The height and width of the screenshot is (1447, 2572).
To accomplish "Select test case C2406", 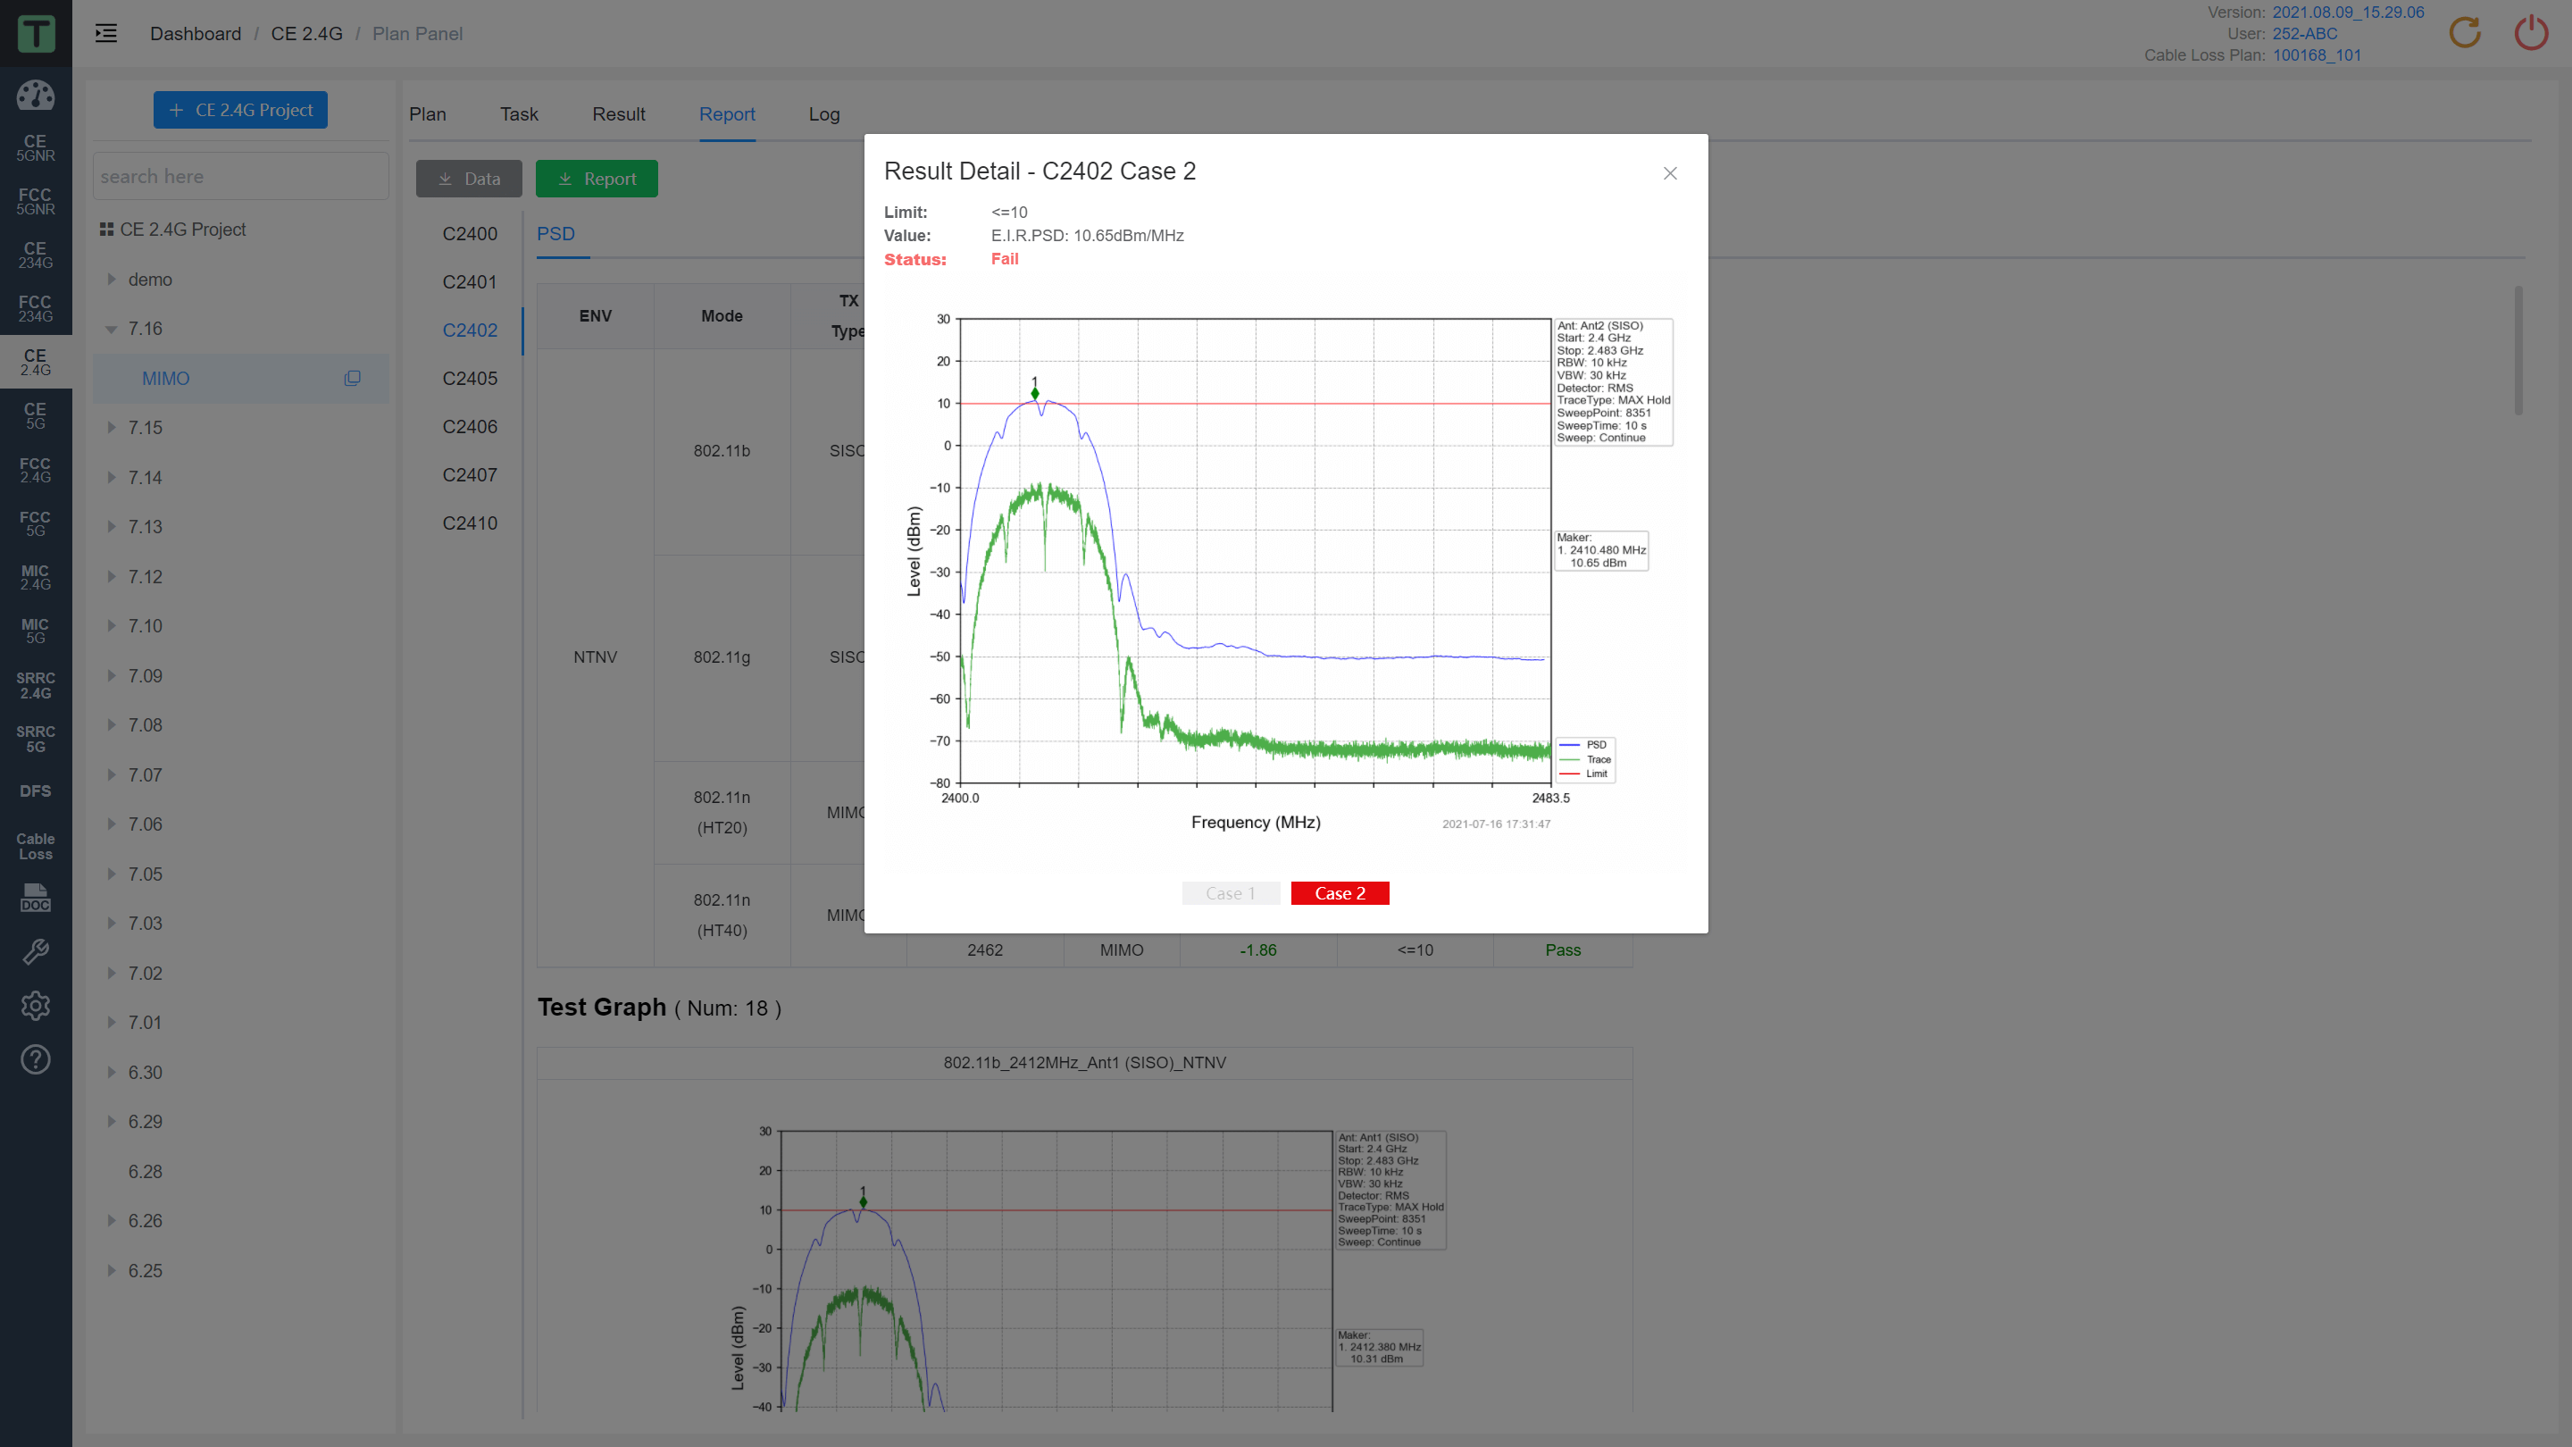I will pyautogui.click(x=471, y=426).
